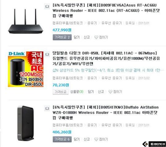Open the Asus RT-AC66U product thumbnail
The width and height of the screenshot is (166, 147).
pyautogui.click(x=26, y=21)
